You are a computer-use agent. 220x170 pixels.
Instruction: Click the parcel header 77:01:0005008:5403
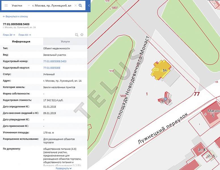pos(16,24)
